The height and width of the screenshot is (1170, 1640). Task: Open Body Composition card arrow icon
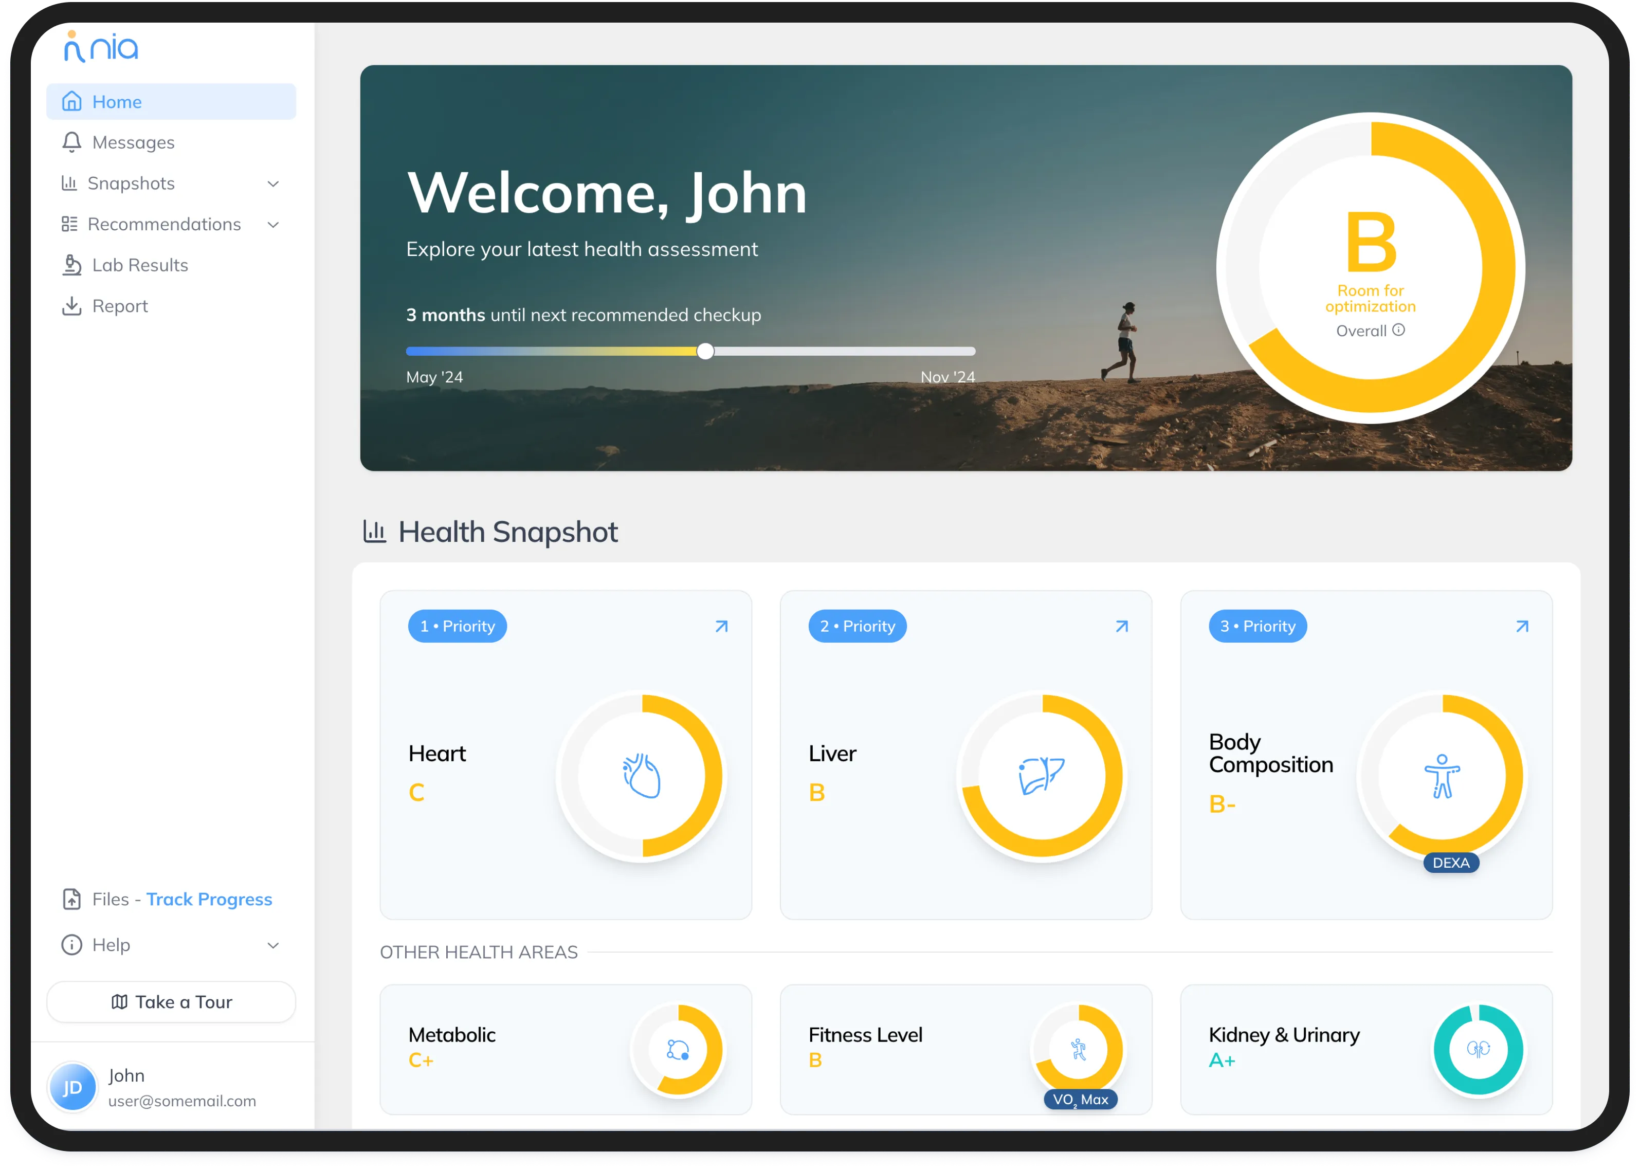pos(1523,627)
